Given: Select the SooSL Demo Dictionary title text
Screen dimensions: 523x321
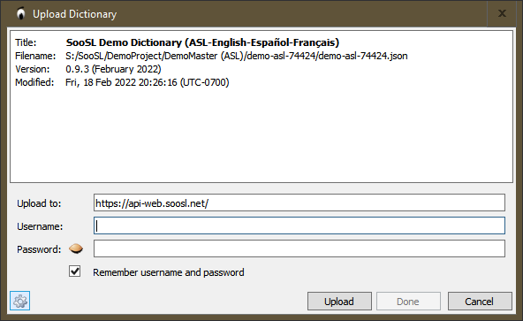Looking at the screenshot, I should [x=202, y=42].
